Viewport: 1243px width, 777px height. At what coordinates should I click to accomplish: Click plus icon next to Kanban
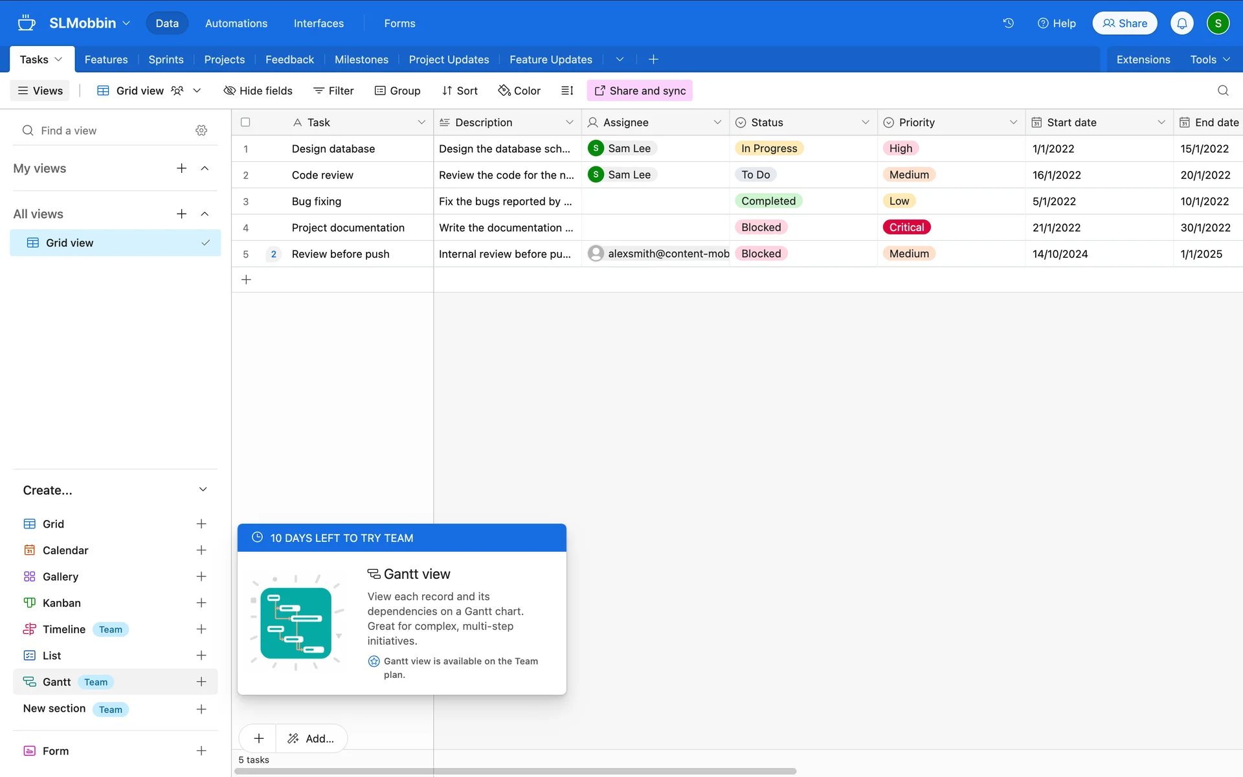click(x=201, y=603)
